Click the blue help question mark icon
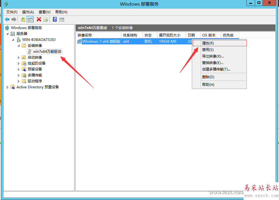279x200 pixels. pos(55,19)
